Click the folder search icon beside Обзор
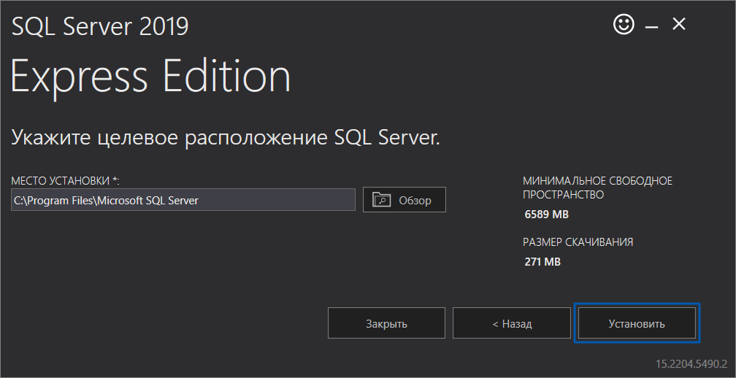 coord(382,200)
